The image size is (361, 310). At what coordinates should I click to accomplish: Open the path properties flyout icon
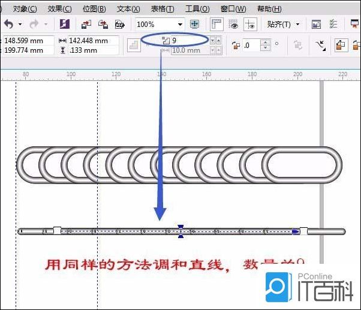tap(321, 46)
